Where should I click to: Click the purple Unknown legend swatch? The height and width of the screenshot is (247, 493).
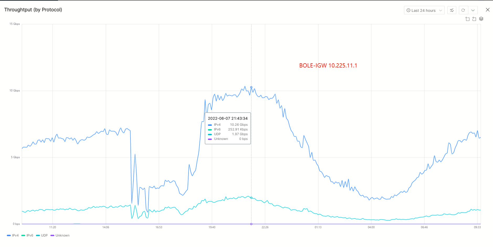52,235
